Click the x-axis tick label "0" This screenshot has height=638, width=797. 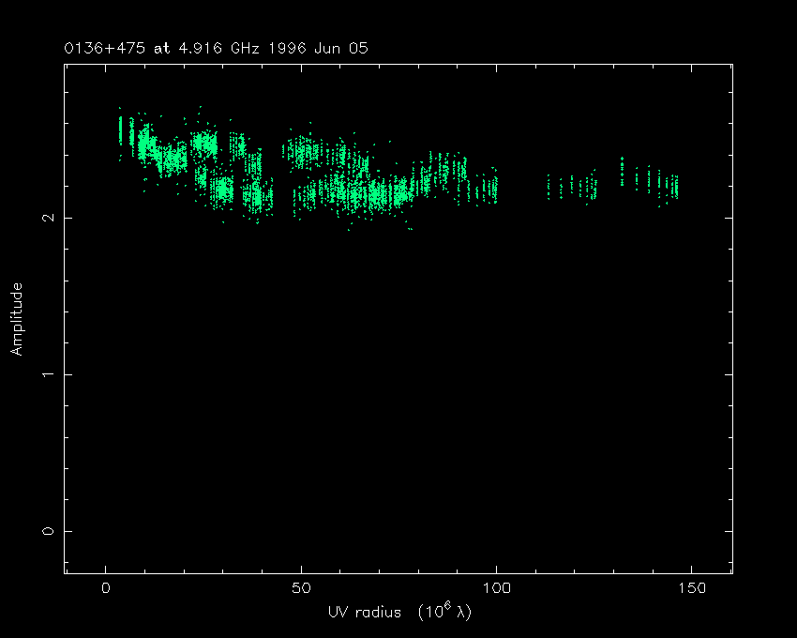point(106,588)
